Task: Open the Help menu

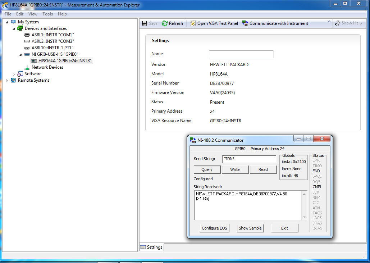Action: click(x=62, y=14)
